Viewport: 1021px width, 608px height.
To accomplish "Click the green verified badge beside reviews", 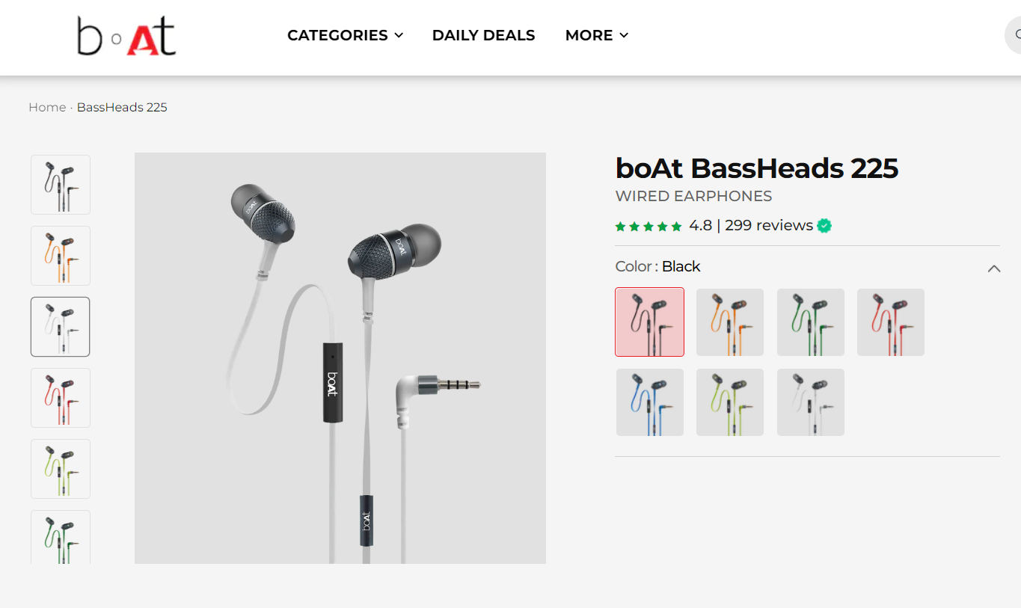I will 824,226.
